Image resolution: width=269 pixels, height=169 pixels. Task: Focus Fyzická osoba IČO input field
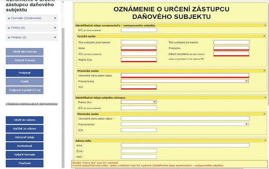[139, 54]
